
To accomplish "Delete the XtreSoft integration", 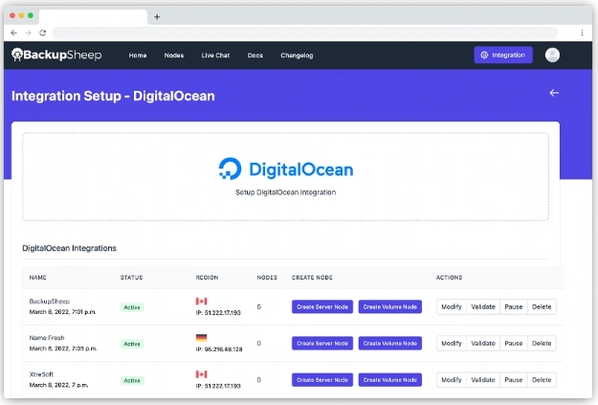I will point(542,380).
